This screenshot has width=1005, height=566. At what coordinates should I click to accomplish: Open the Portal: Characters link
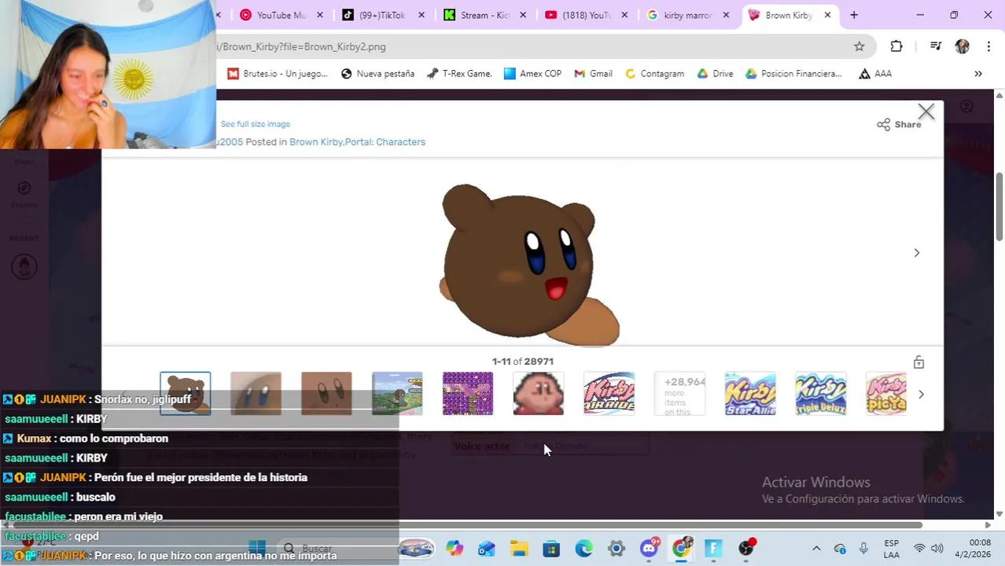pyautogui.click(x=386, y=142)
